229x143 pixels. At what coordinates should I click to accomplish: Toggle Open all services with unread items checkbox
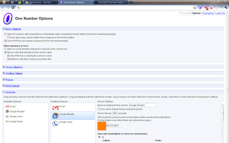click(x=5, y=34)
